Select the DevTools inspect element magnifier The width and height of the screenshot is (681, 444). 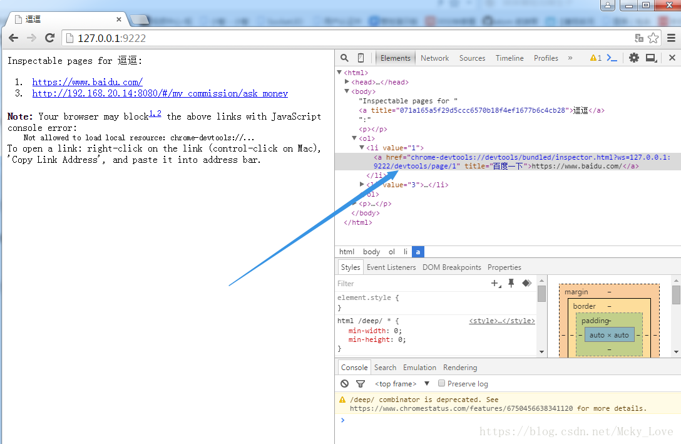click(344, 58)
